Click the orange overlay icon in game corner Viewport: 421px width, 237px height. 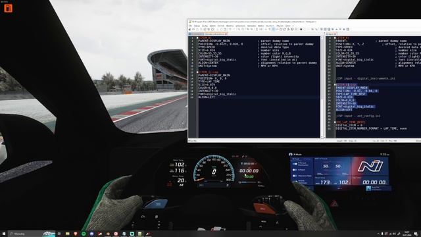[8, 9]
